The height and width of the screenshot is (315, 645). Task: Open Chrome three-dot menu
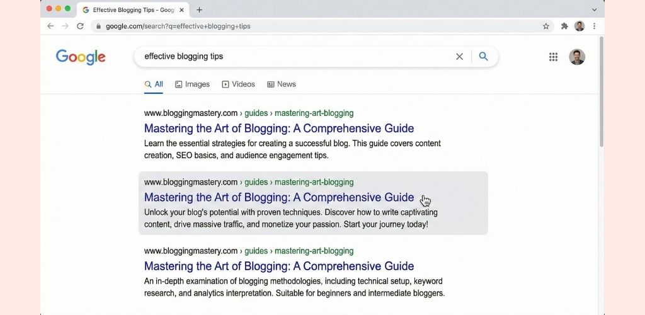coord(594,26)
